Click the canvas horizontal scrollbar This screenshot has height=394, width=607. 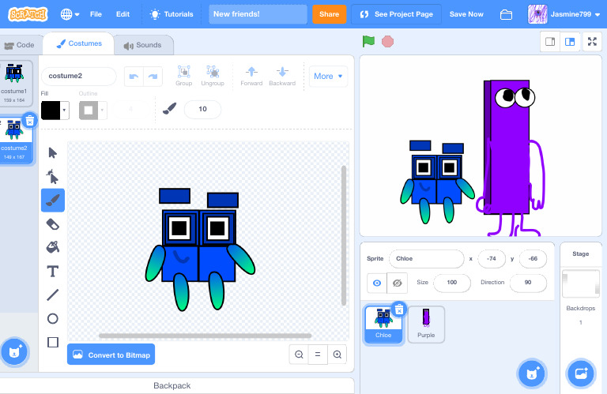[x=205, y=336]
